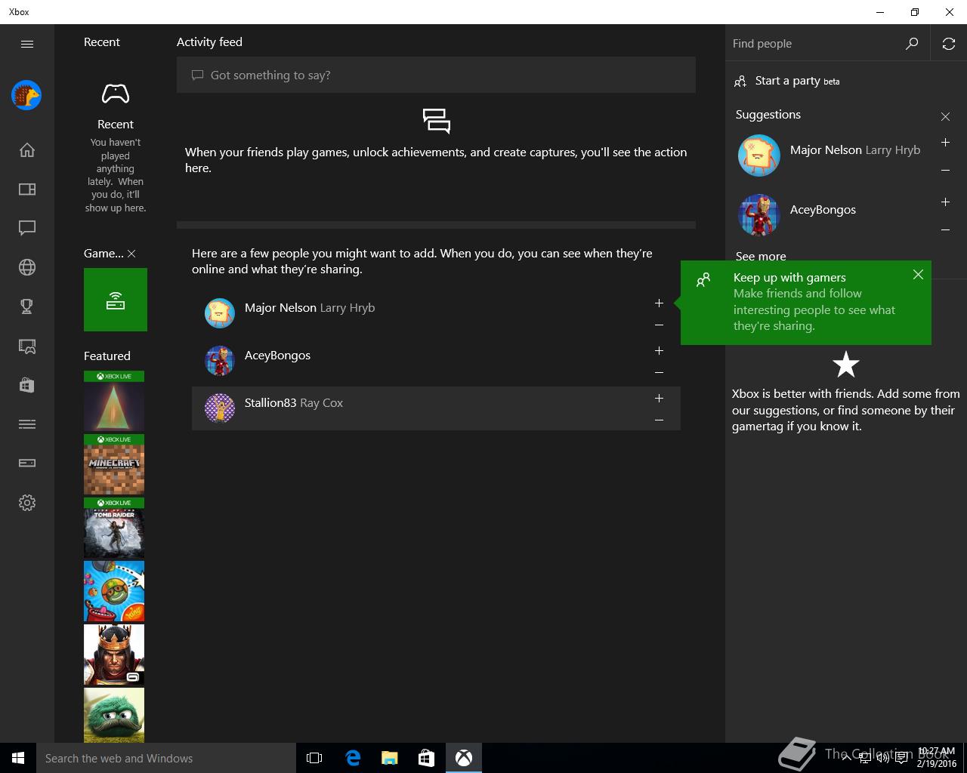967x773 pixels.
Task: Open Windows Store on taskbar
Action: 427,758
